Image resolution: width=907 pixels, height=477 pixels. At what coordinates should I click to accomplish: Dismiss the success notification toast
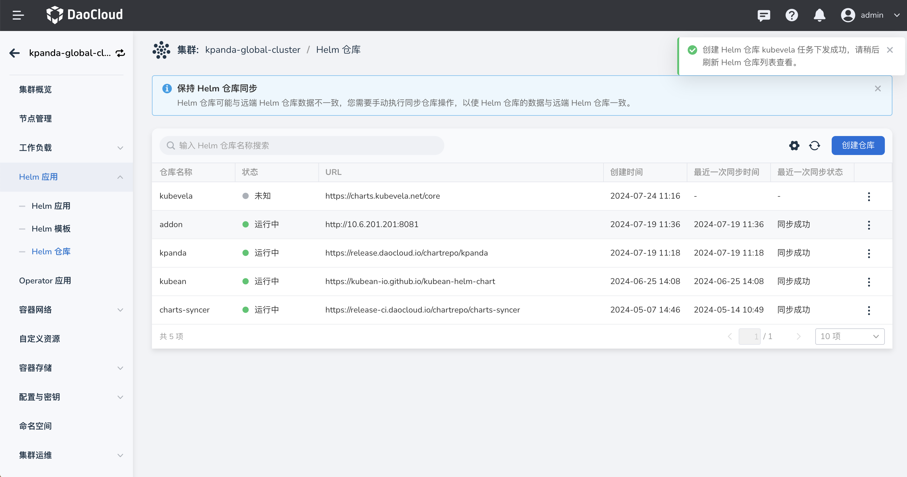click(890, 50)
